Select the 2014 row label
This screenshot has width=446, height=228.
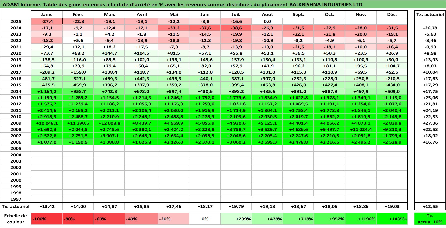coord(16,91)
